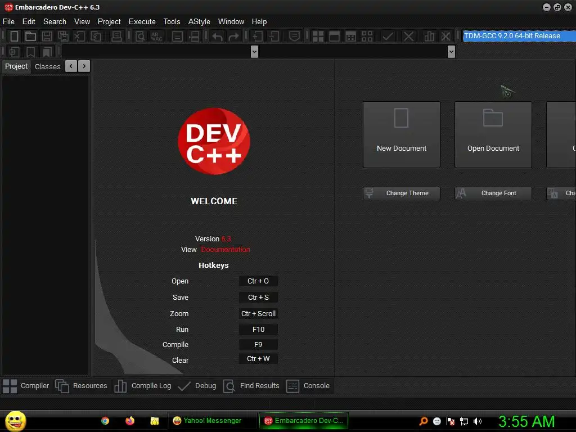This screenshot has height=432, width=576.
Task: Click the Change Font button
Action: coord(493,193)
